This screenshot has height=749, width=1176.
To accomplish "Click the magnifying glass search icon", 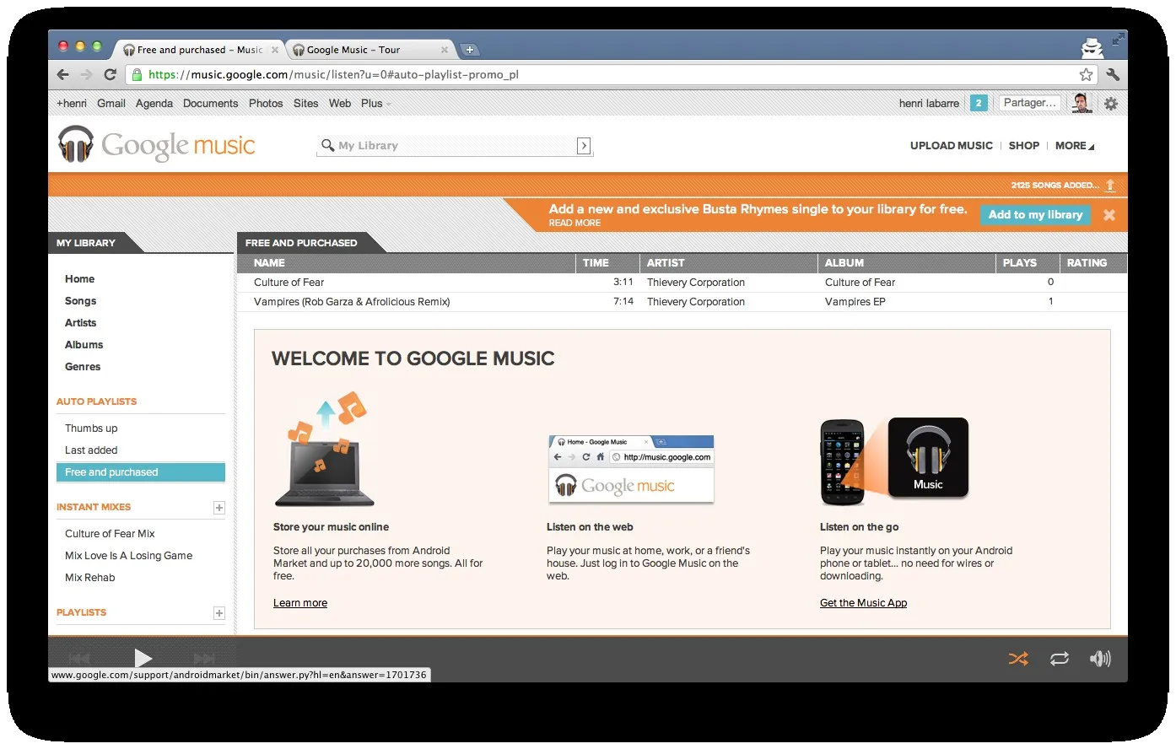I will click(x=327, y=145).
